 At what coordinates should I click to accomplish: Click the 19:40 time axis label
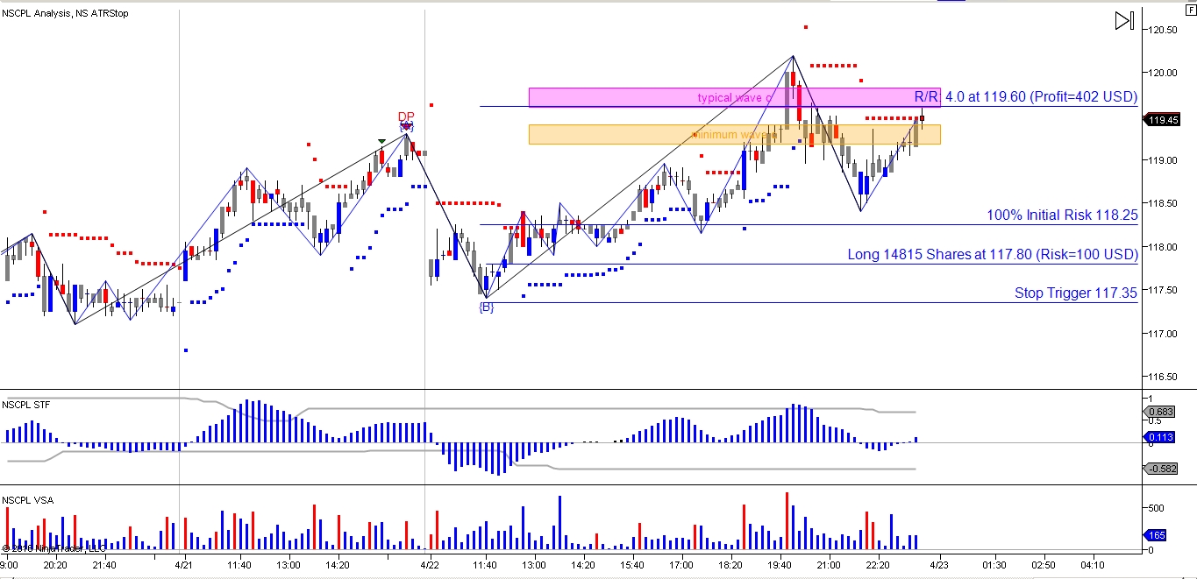780,566
